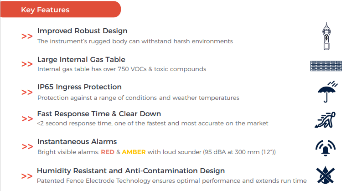Select the Key Features header banner
Image resolution: width=362 pixels, height=191 pixels.
click(x=61, y=9)
